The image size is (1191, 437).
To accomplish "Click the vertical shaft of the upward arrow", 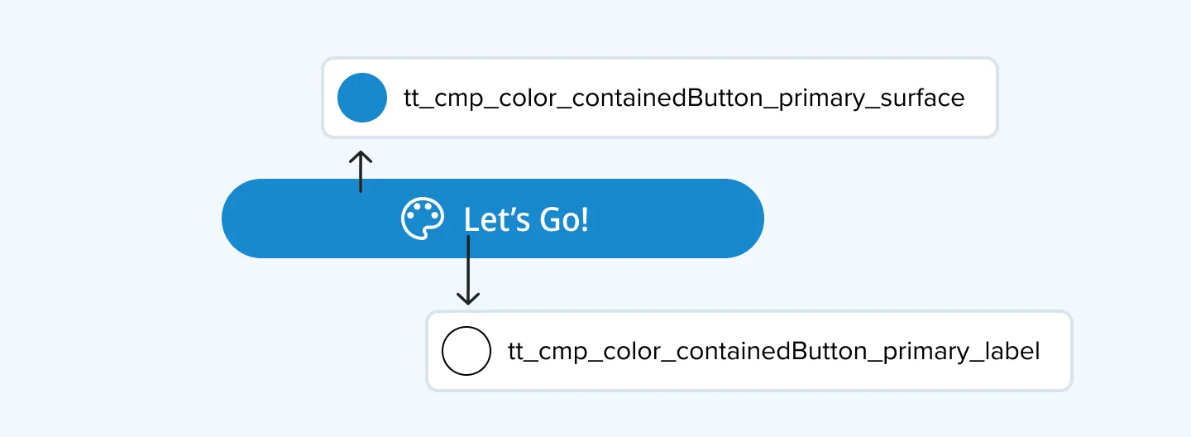I will (361, 175).
